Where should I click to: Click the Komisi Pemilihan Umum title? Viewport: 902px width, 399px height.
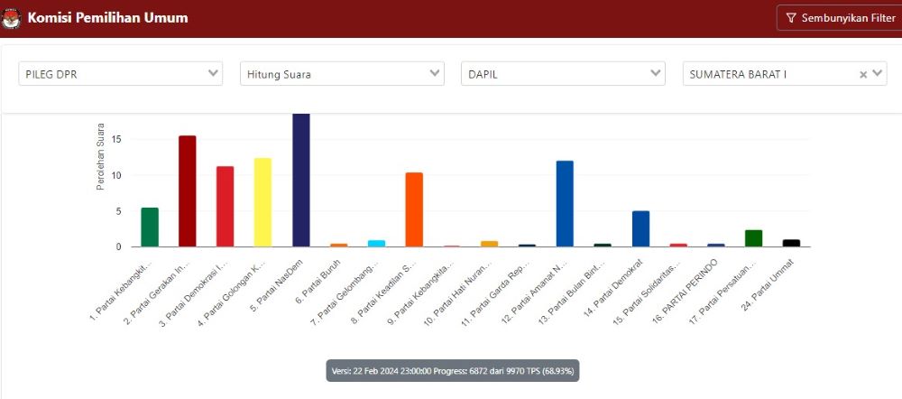click(107, 18)
